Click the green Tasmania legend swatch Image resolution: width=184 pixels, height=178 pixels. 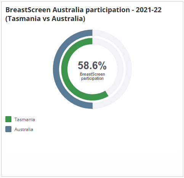[x=8, y=119]
